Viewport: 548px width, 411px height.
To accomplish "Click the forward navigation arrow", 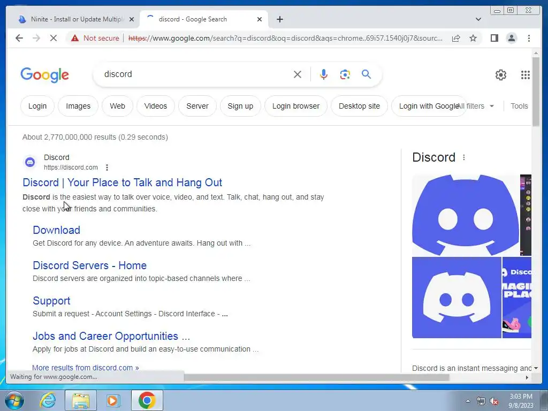I will coord(36,38).
